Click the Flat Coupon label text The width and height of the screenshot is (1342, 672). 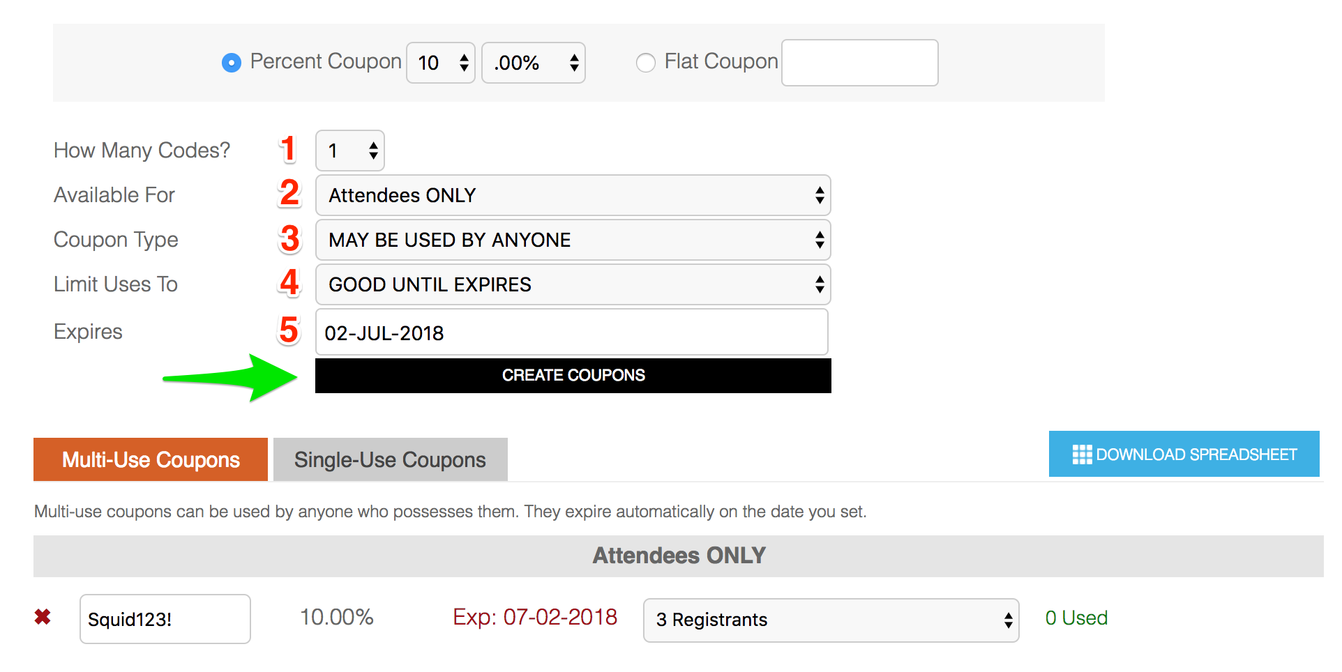pyautogui.click(x=721, y=61)
